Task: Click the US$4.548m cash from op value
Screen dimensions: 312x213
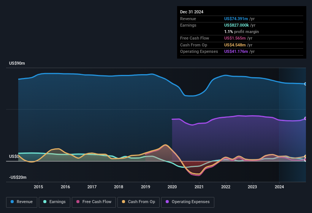Action: point(235,45)
